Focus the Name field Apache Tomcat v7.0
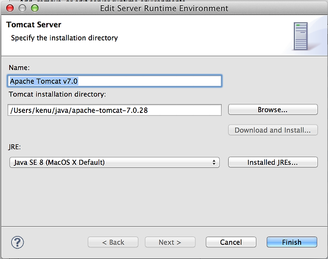328x259 pixels. (114, 81)
